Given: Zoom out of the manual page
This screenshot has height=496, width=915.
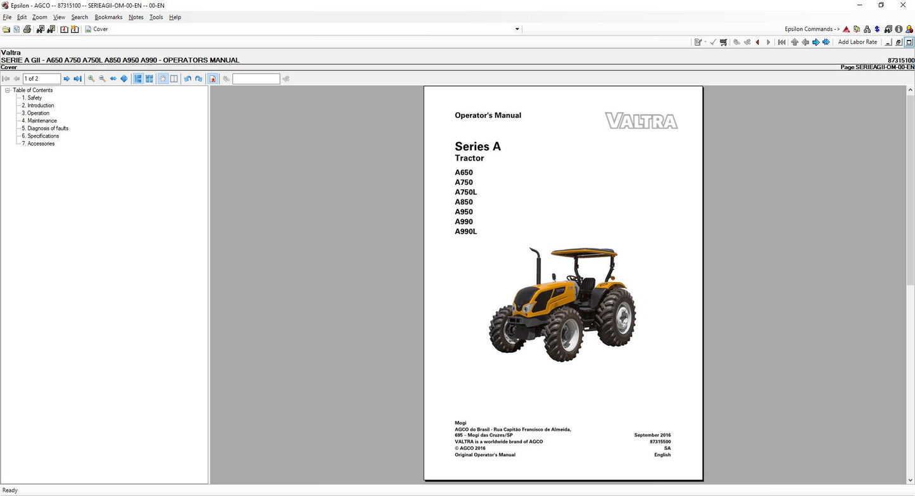Looking at the screenshot, I should (x=101, y=79).
